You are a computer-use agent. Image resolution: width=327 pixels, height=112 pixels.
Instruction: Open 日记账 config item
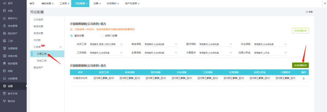pos(37,40)
